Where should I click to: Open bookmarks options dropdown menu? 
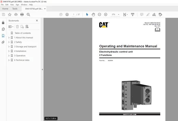pyautogui.click(x=11, y=27)
